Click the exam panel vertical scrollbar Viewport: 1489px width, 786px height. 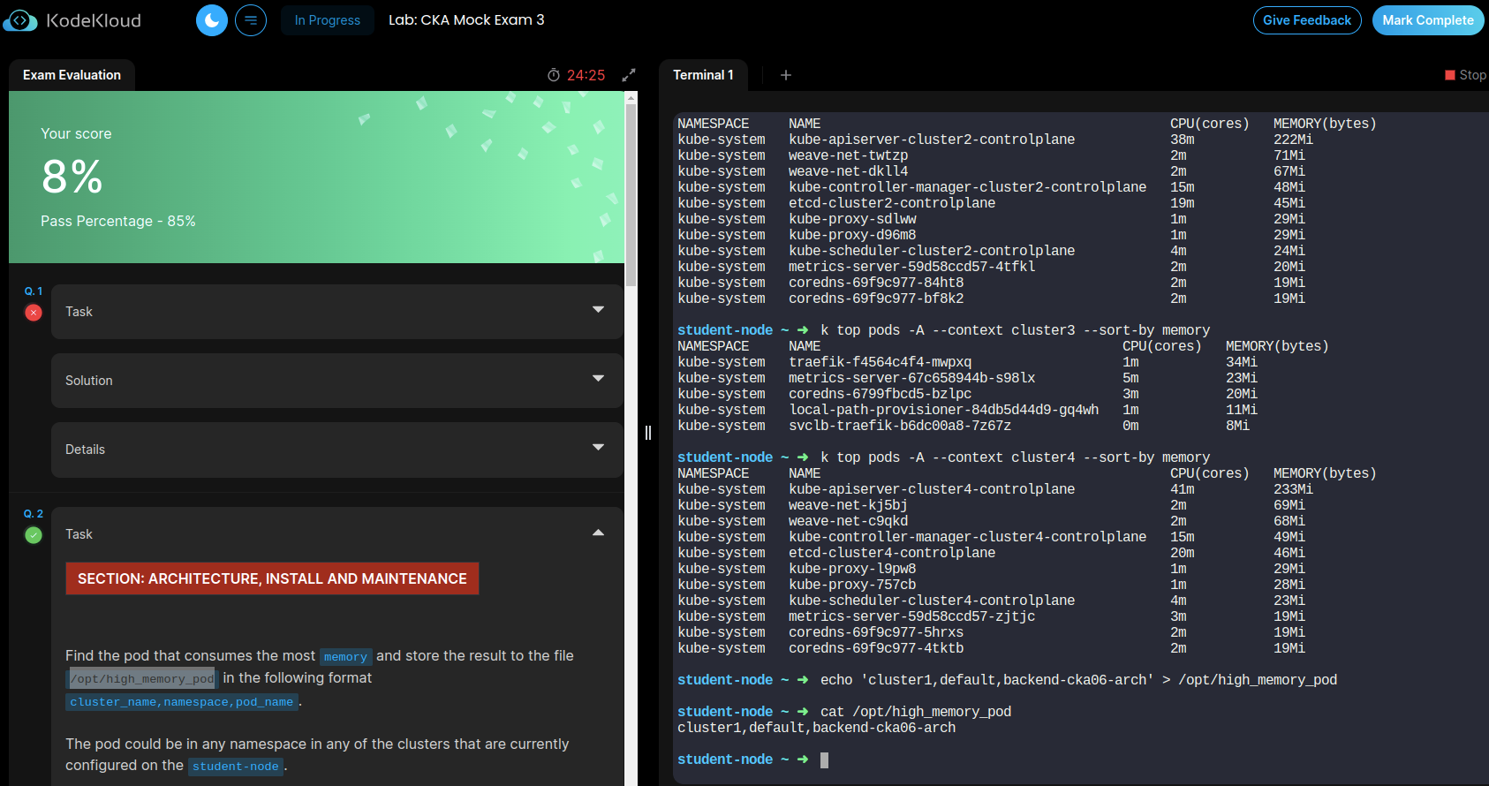pos(631,194)
